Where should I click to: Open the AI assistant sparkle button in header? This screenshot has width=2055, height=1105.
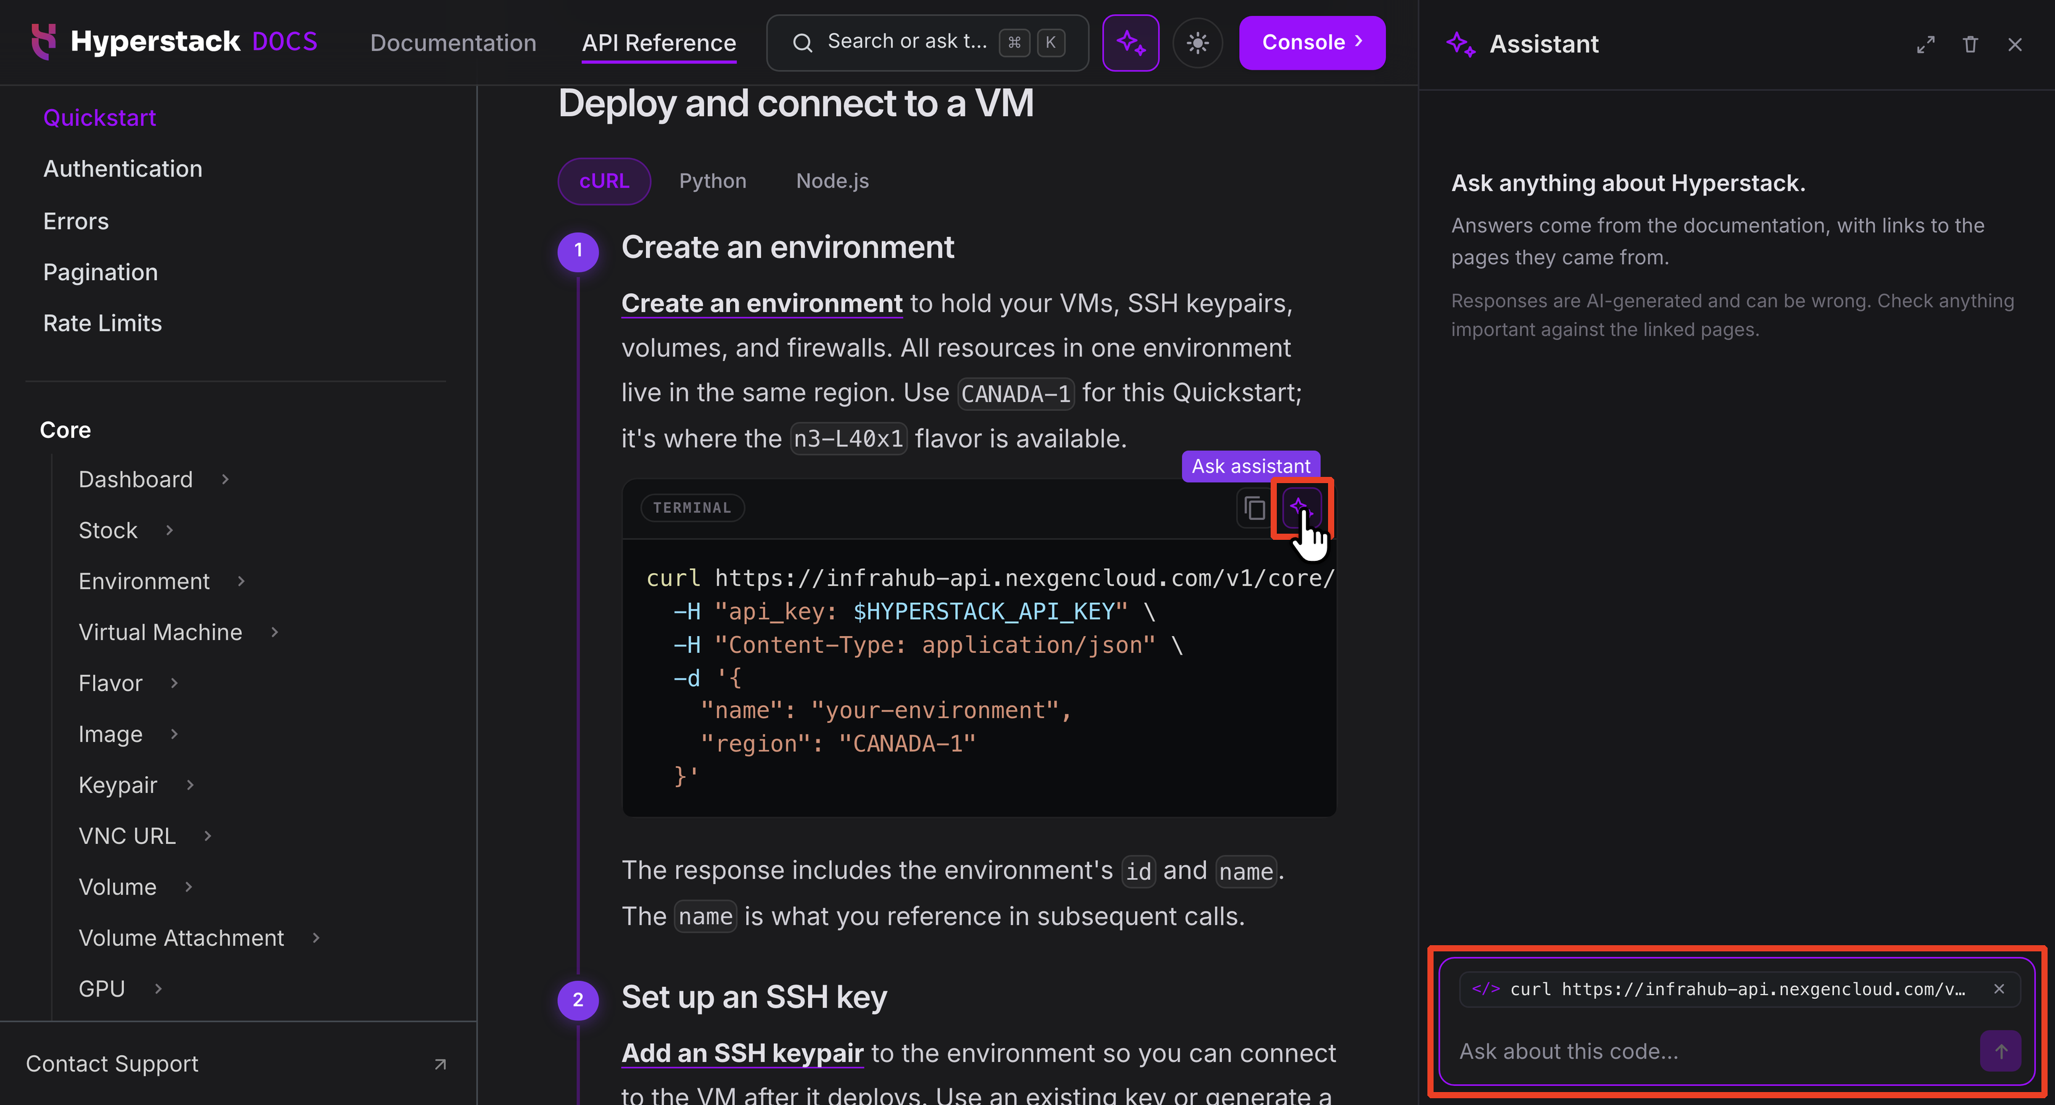[1131, 43]
